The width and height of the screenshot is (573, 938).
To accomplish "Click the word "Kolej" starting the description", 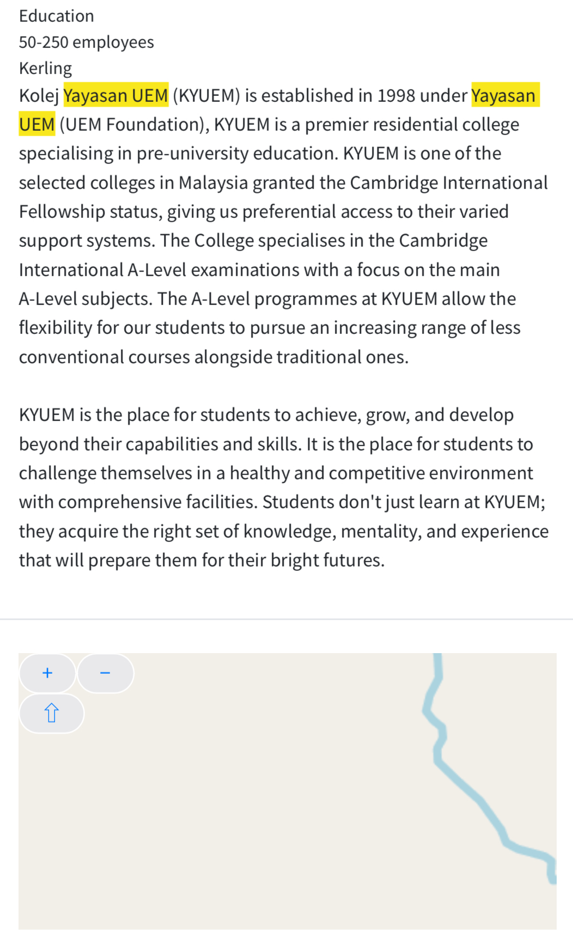I will coord(39,96).
